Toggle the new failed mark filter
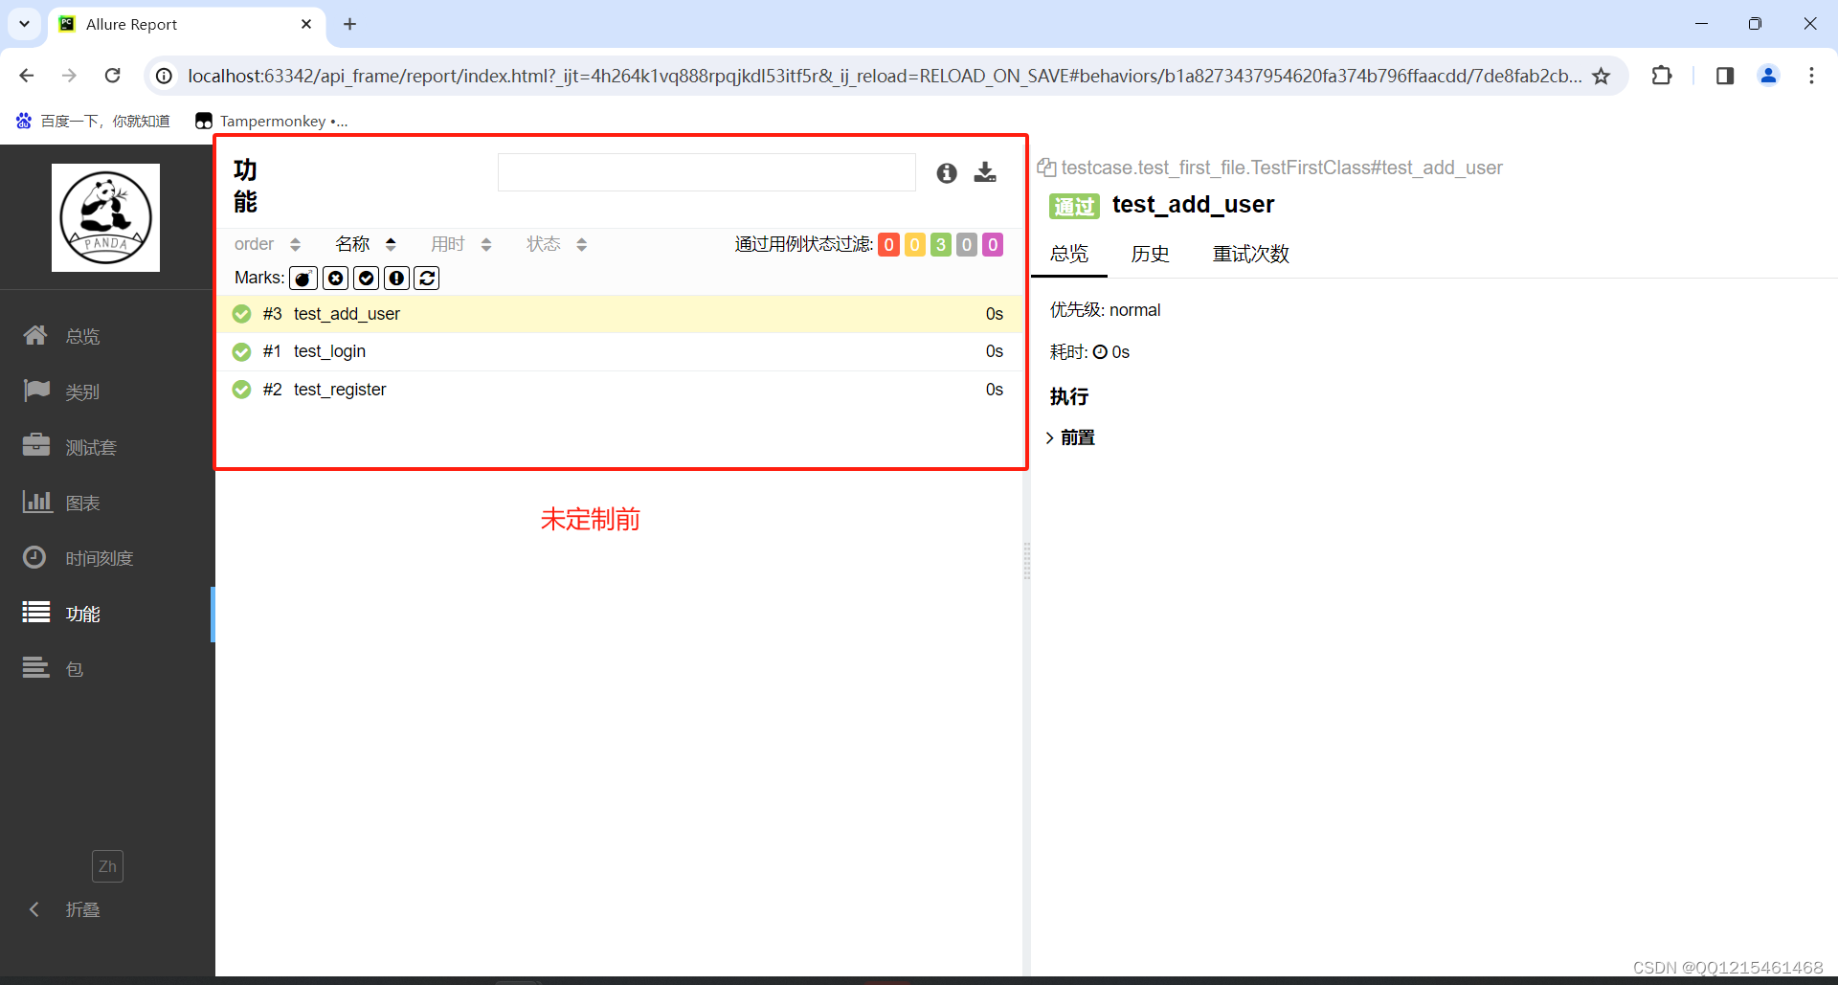1838x985 pixels. click(x=336, y=279)
